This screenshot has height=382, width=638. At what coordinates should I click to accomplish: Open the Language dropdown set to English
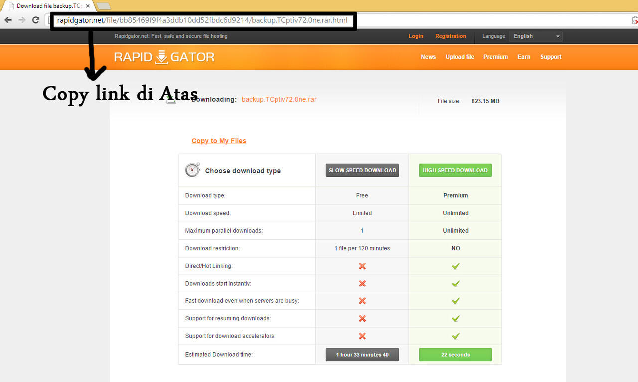click(x=536, y=36)
